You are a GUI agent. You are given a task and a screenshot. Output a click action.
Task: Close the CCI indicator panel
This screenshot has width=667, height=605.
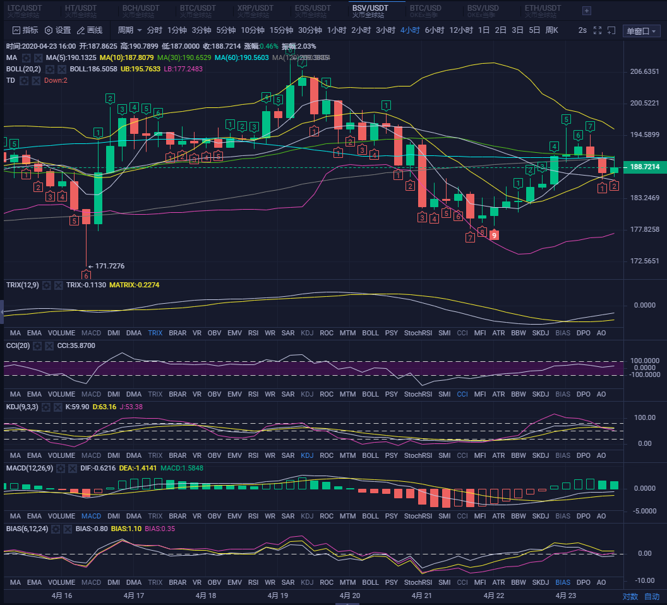(x=49, y=346)
